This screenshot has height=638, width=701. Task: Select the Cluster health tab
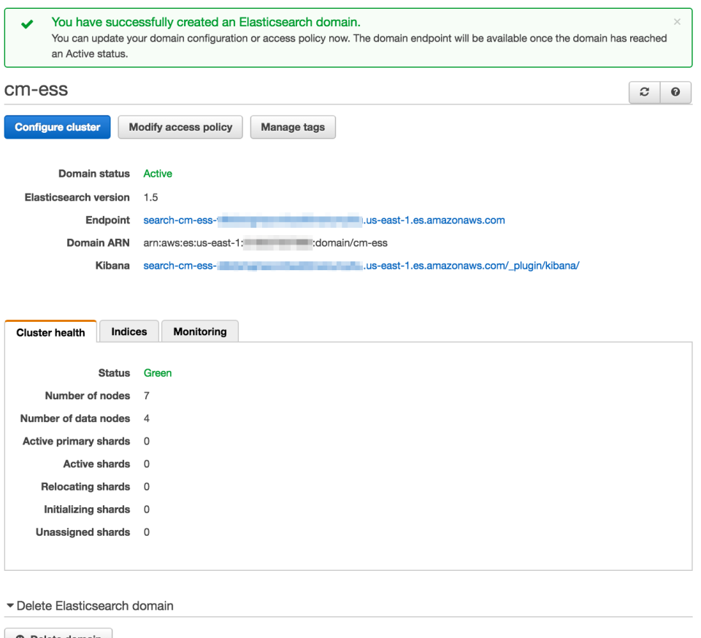[x=50, y=332]
